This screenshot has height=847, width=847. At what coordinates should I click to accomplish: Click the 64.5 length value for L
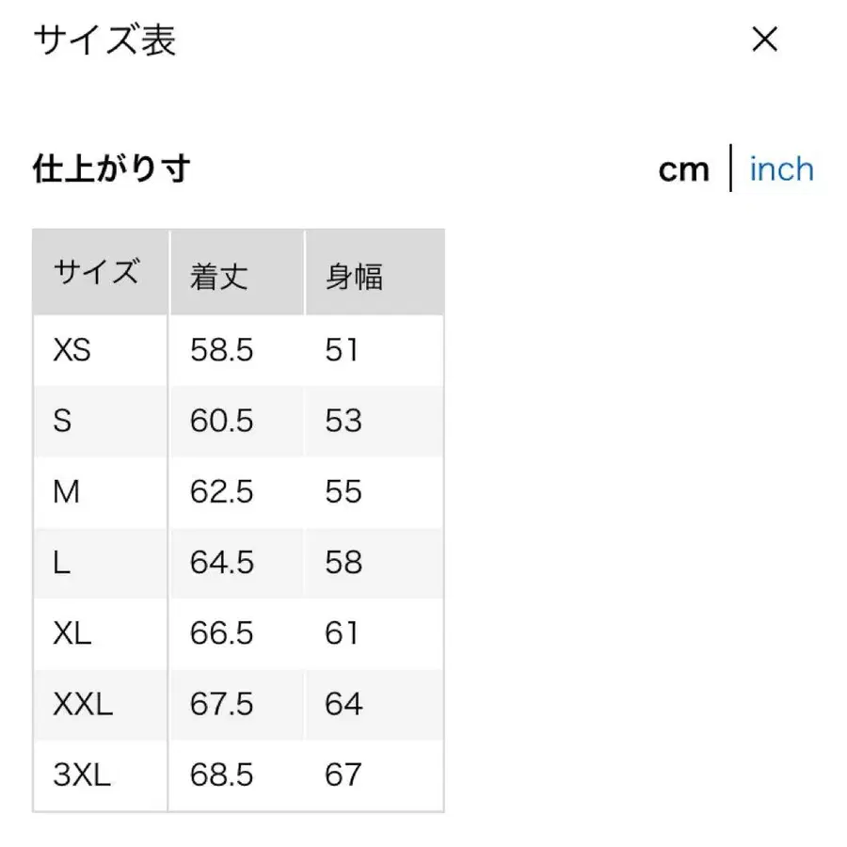(x=221, y=562)
